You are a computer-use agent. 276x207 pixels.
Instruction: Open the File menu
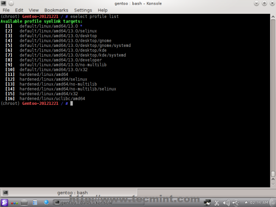click(6, 10)
